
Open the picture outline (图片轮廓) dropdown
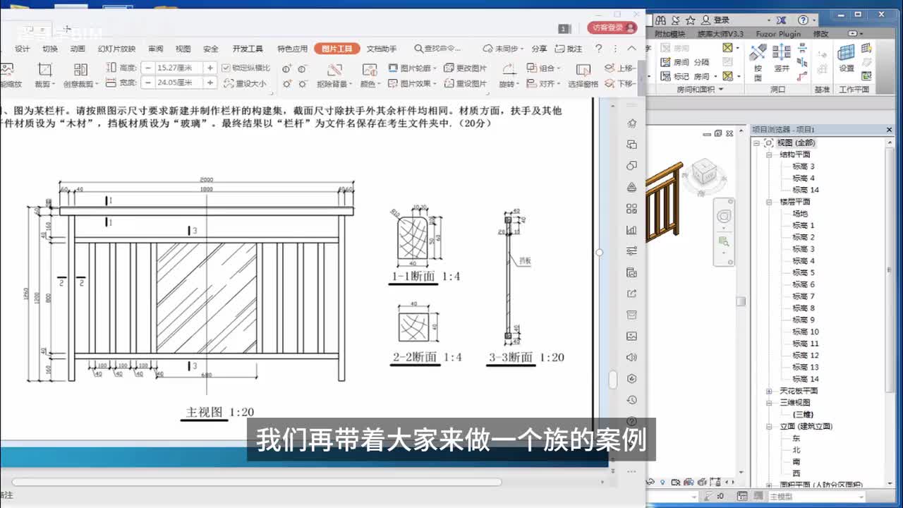click(x=412, y=68)
